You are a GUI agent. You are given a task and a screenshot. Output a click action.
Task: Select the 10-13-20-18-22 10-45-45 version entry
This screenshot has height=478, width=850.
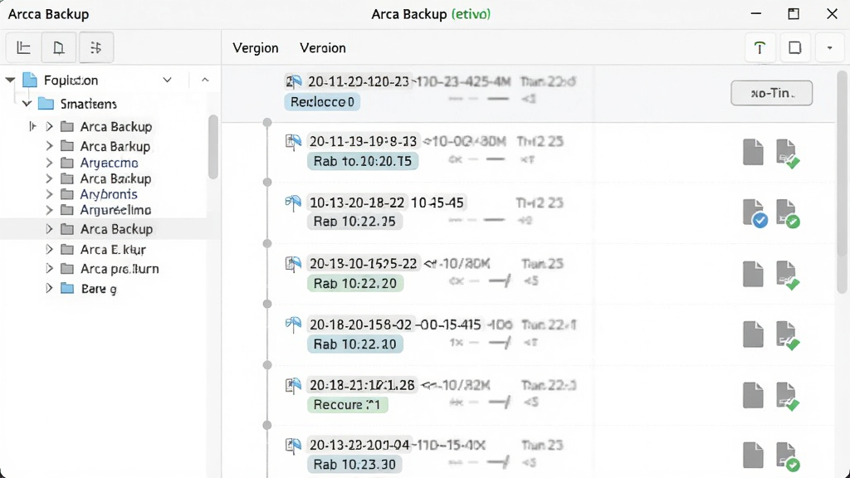click(x=386, y=202)
